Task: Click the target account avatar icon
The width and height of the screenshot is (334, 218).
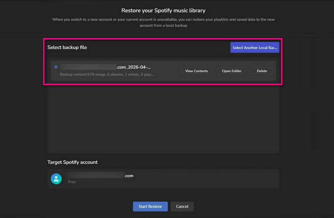Action: [56, 179]
